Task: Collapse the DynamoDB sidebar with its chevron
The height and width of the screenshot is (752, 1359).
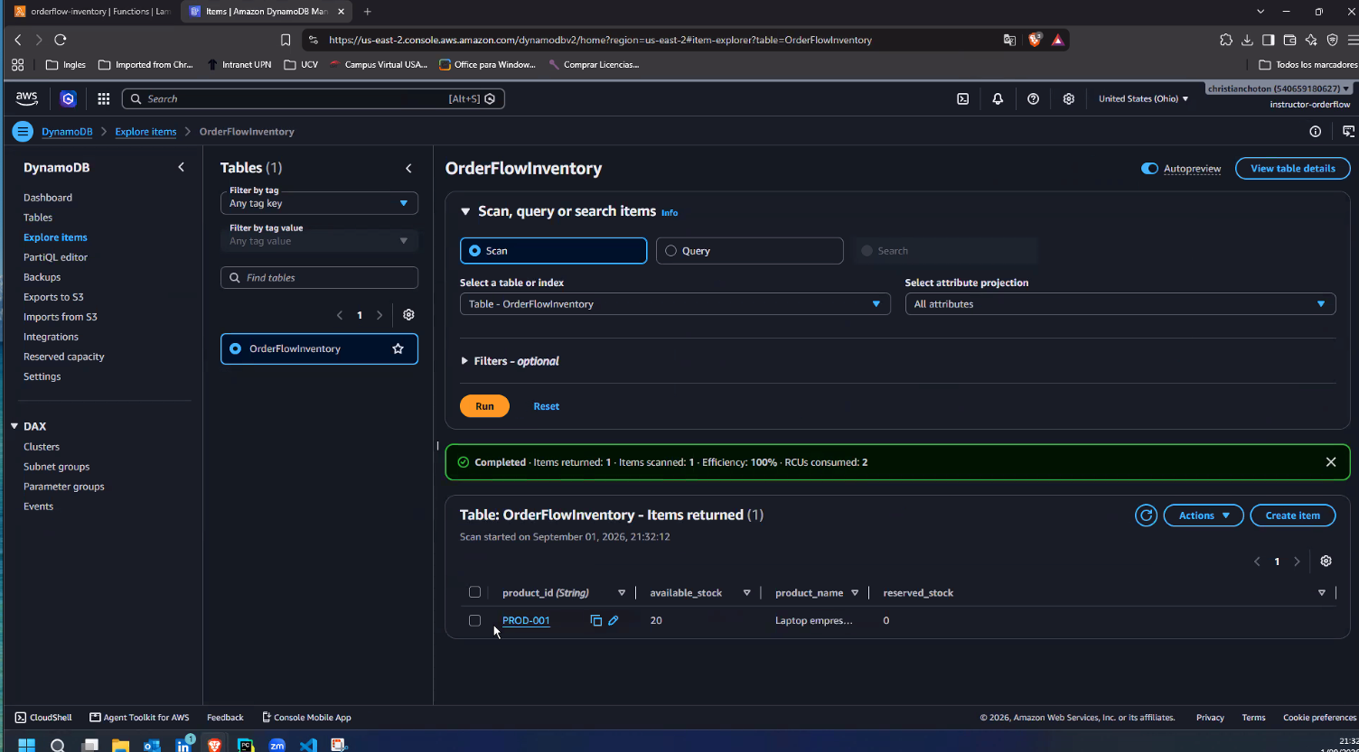Action: 182,167
